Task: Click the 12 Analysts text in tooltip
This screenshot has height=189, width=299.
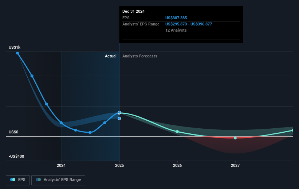Action: (176, 30)
